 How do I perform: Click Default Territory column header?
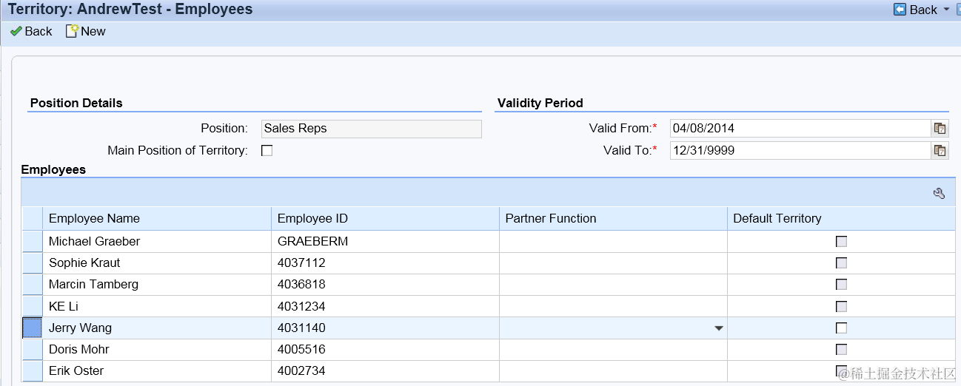(x=841, y=218)
